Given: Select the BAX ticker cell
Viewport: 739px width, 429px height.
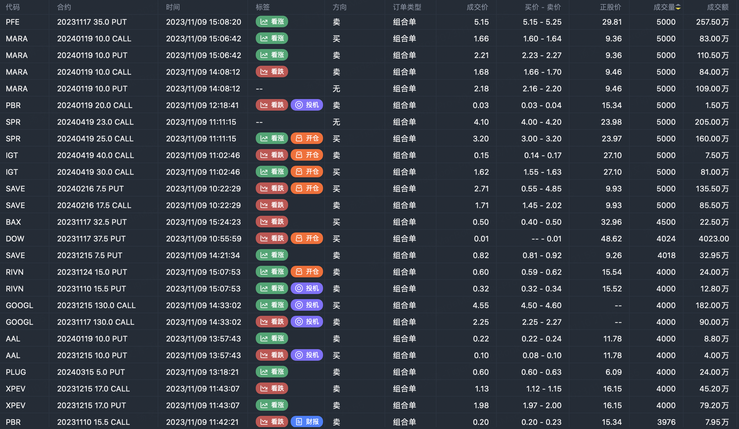Looking at the screenshot, I should [x=13, y=222].
